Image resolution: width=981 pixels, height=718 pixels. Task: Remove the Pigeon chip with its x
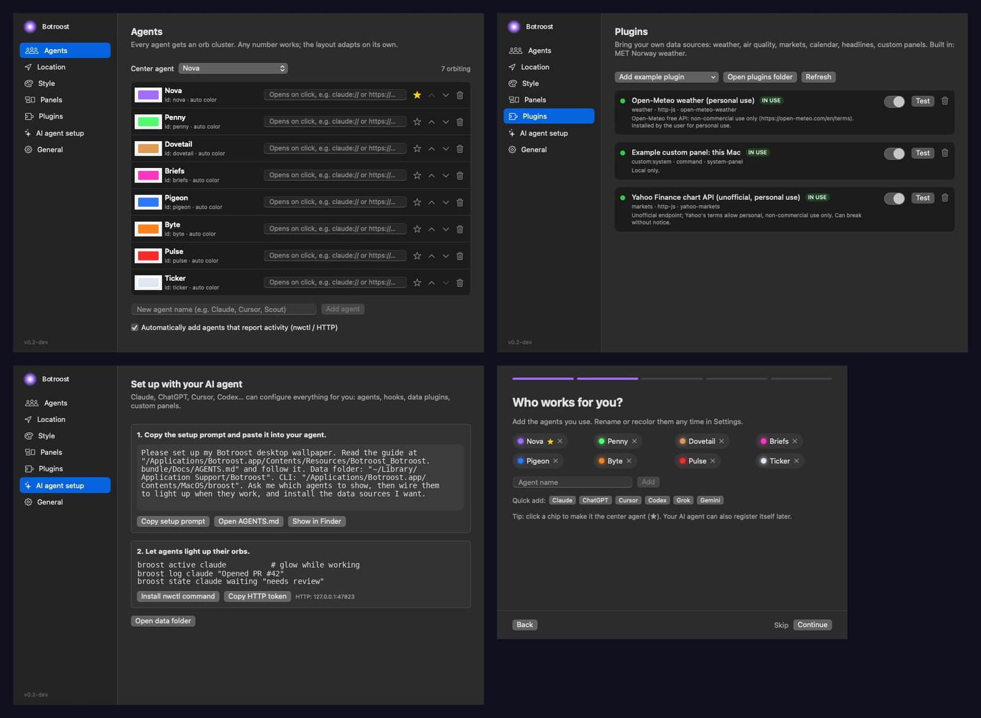click(555, 461)
